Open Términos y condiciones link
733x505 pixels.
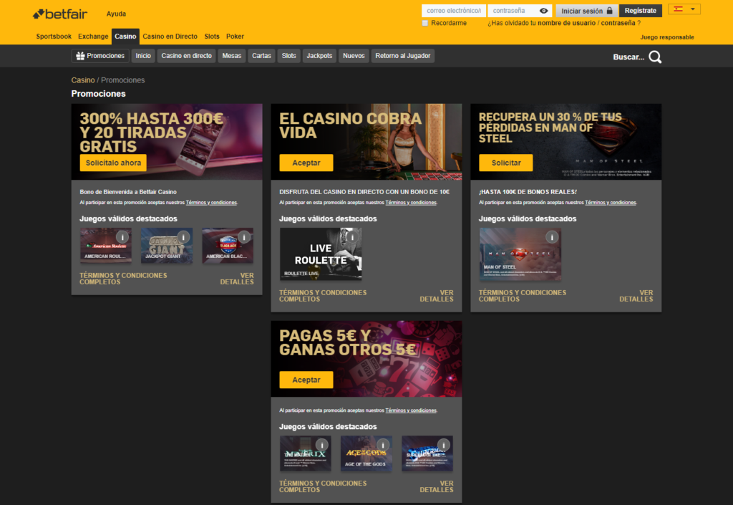pos(211,202)
